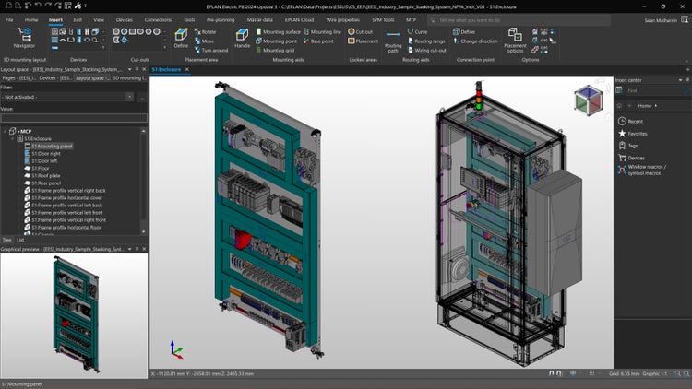Activate the Mounting grid tool

279,51
